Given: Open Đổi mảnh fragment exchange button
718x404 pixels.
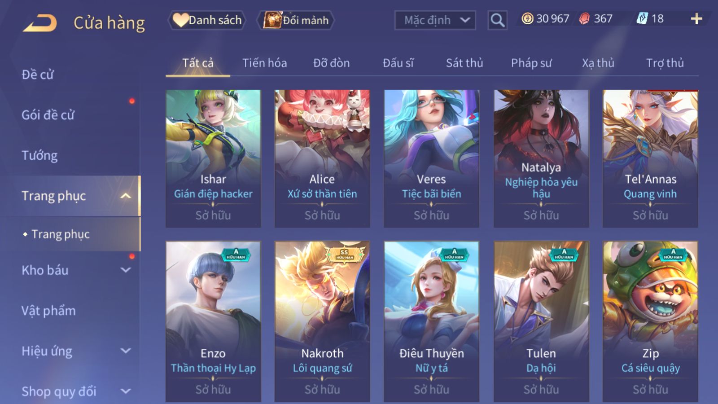Looking at the screenshot, I should [x=296, y=20].
